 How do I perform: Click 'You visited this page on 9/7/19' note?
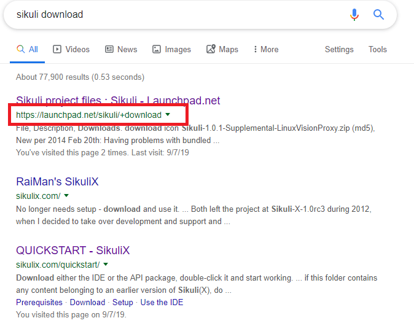71,314
